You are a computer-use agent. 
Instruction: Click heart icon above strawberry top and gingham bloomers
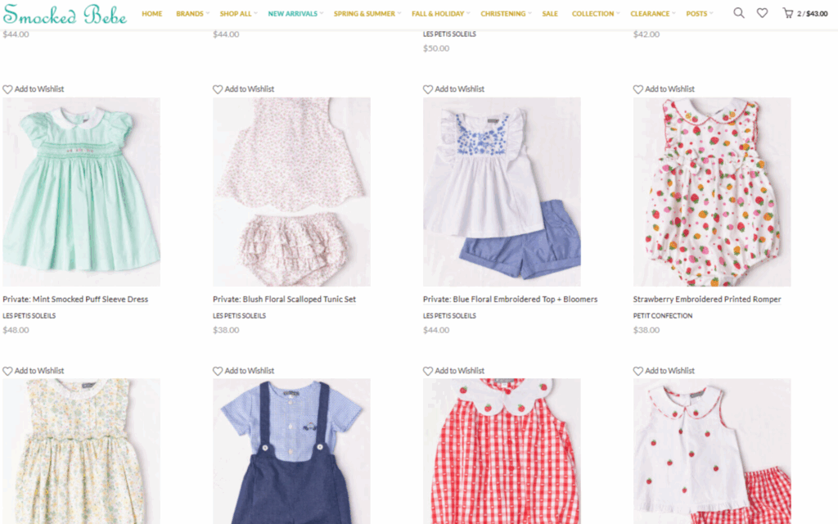coord(638,371)
